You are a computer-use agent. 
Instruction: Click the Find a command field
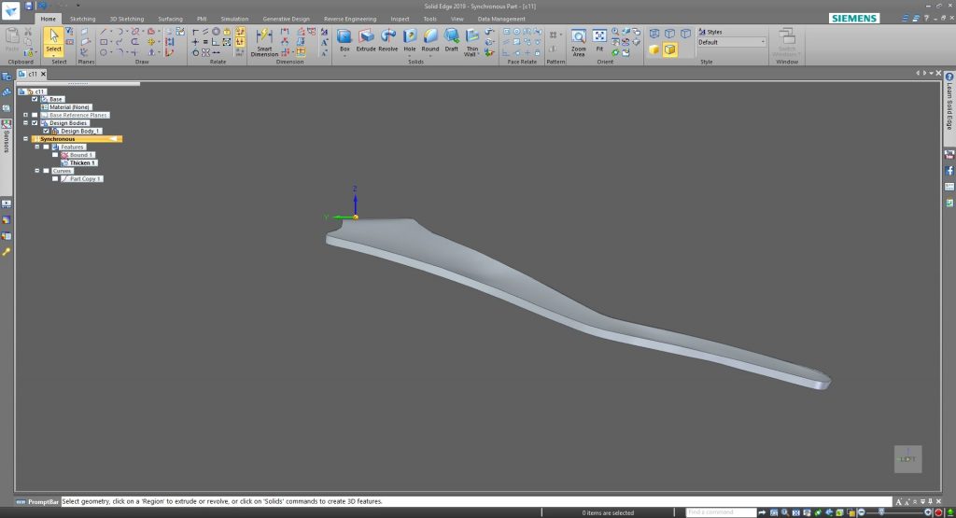pos(722,512)
